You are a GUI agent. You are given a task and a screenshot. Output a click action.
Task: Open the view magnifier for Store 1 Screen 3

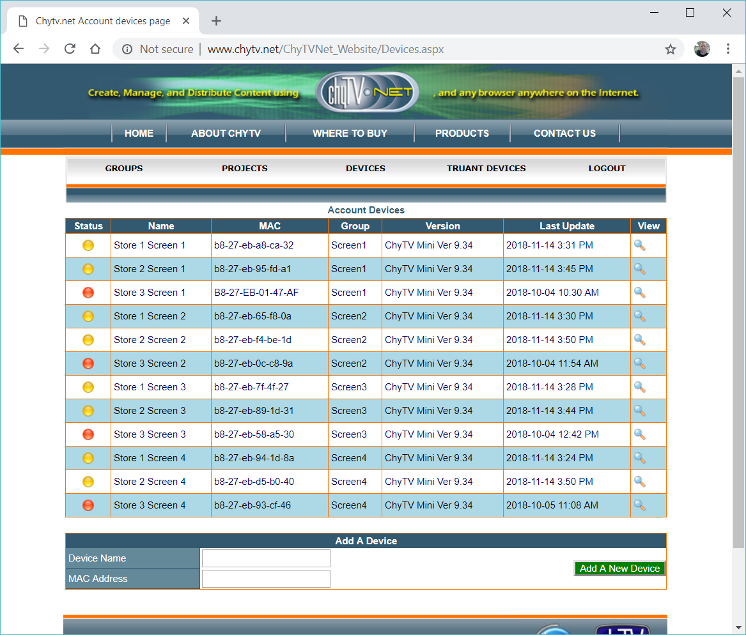[x=640, y=387]
